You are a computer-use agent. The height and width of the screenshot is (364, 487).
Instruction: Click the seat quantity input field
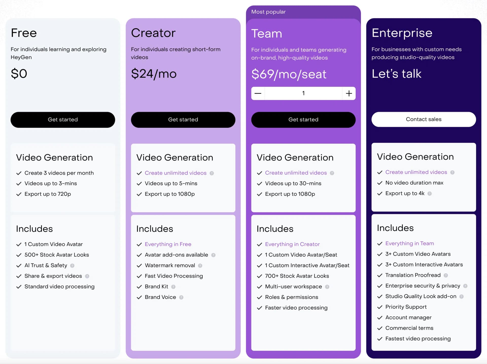pyautogui.click(x=303, y=93)
